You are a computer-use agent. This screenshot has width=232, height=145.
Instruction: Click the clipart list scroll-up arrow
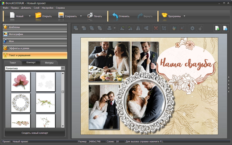63,73
